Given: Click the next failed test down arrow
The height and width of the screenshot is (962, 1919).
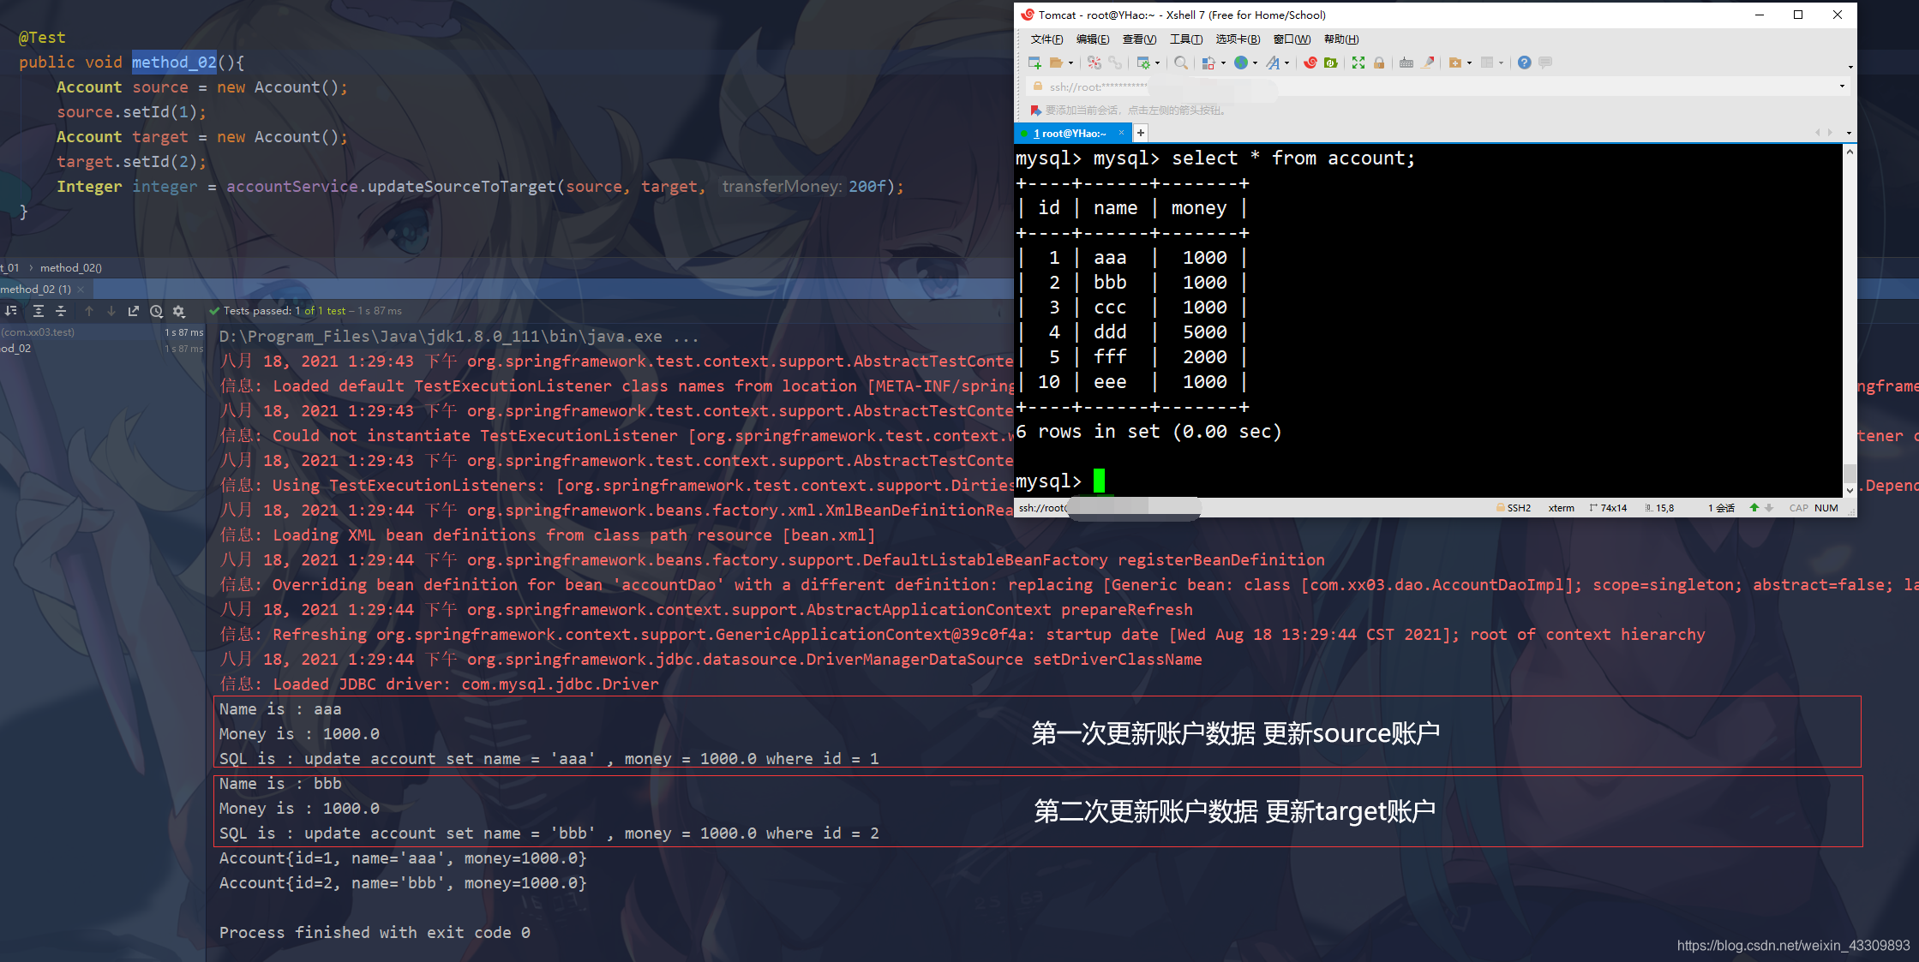Looking at the screenshot, I should point(111,312).
